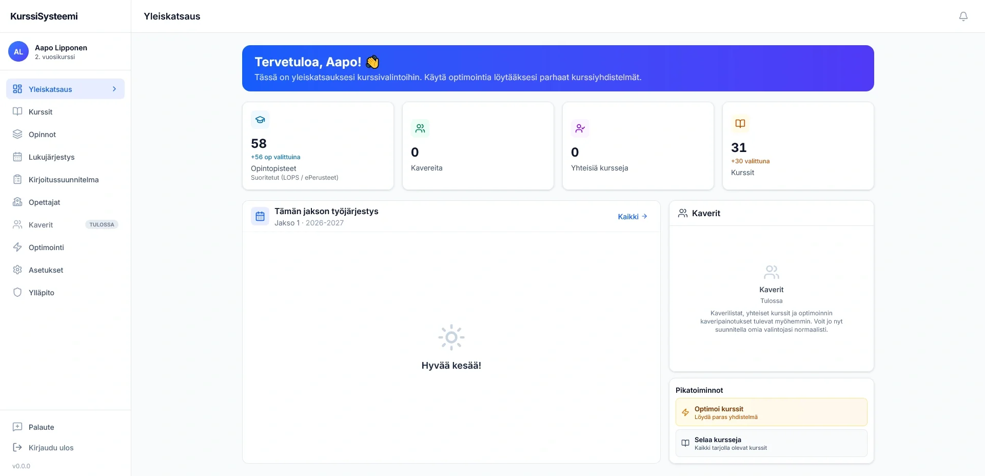Click Palaute feedback link
This screenshot has width=985, height=476.
pyautogui.click(x=65, y=427)
